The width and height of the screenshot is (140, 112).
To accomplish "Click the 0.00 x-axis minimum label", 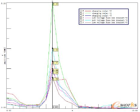I will [x=9, y=110].
